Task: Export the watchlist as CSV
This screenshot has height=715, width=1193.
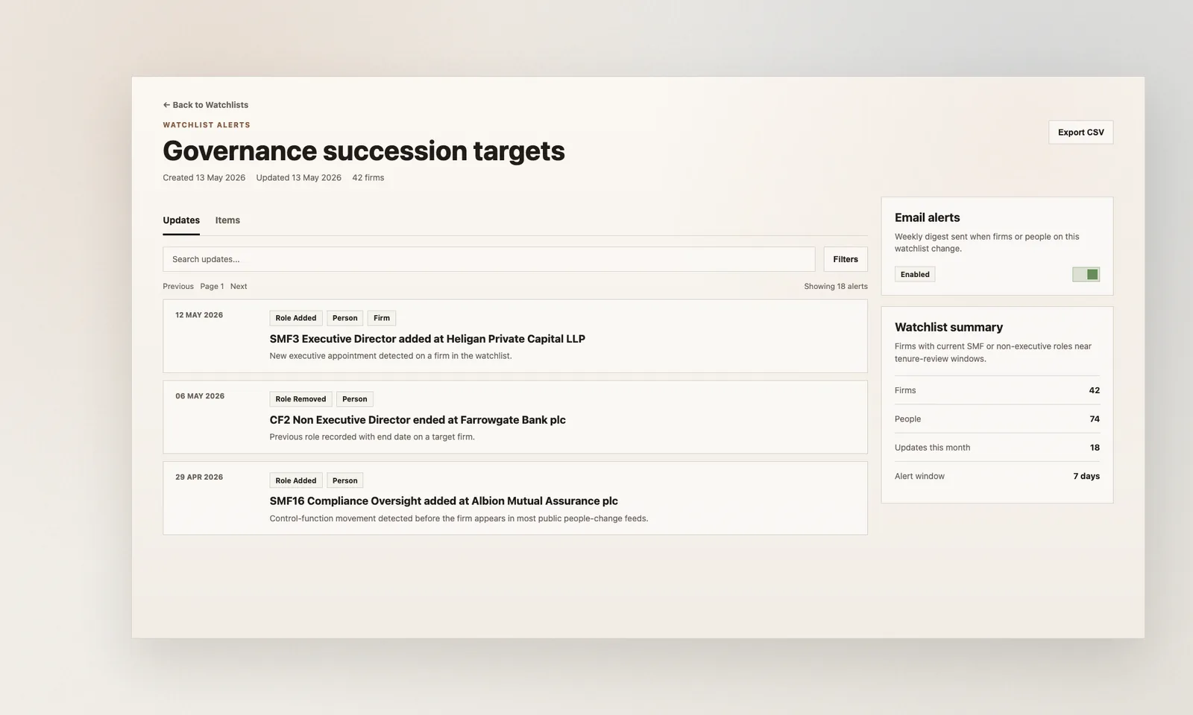Action: tap(1080, 132)
